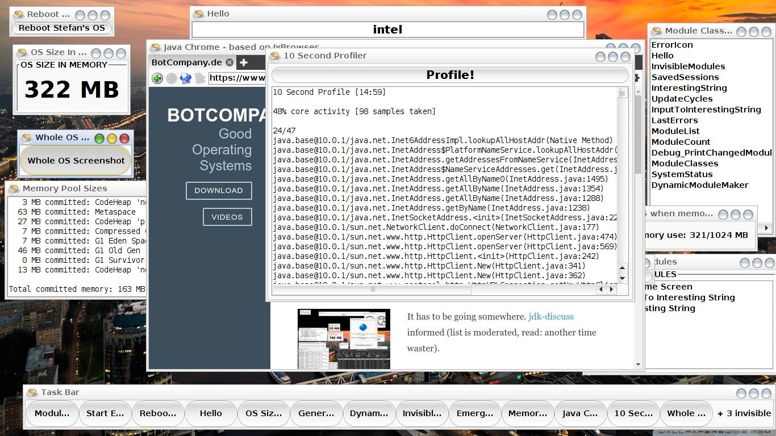Click the browser URL address field

pyautogui.click(x=237, y=78)
